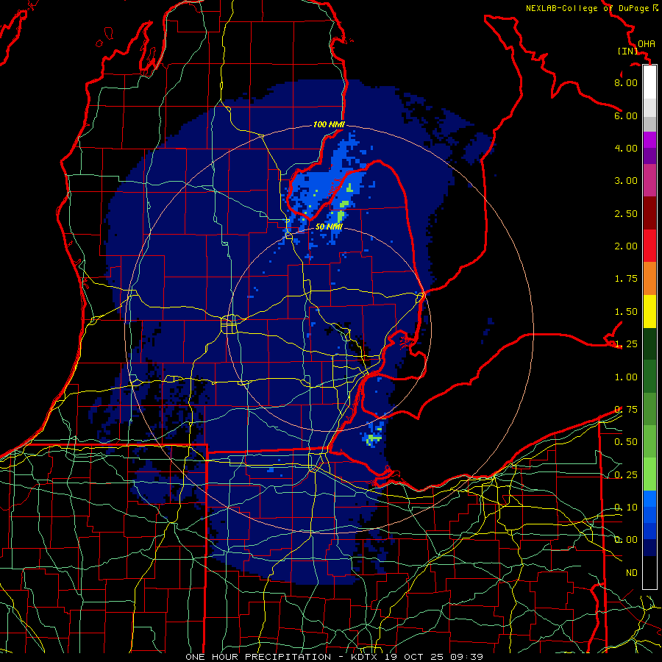Viewport: 662px width, 662px height.
Task: Click the 0.25 scale value
Action: [x=626, y=475]
